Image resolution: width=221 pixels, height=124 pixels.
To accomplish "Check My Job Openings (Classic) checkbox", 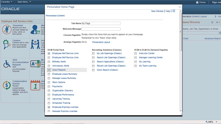I will point(94,53).
